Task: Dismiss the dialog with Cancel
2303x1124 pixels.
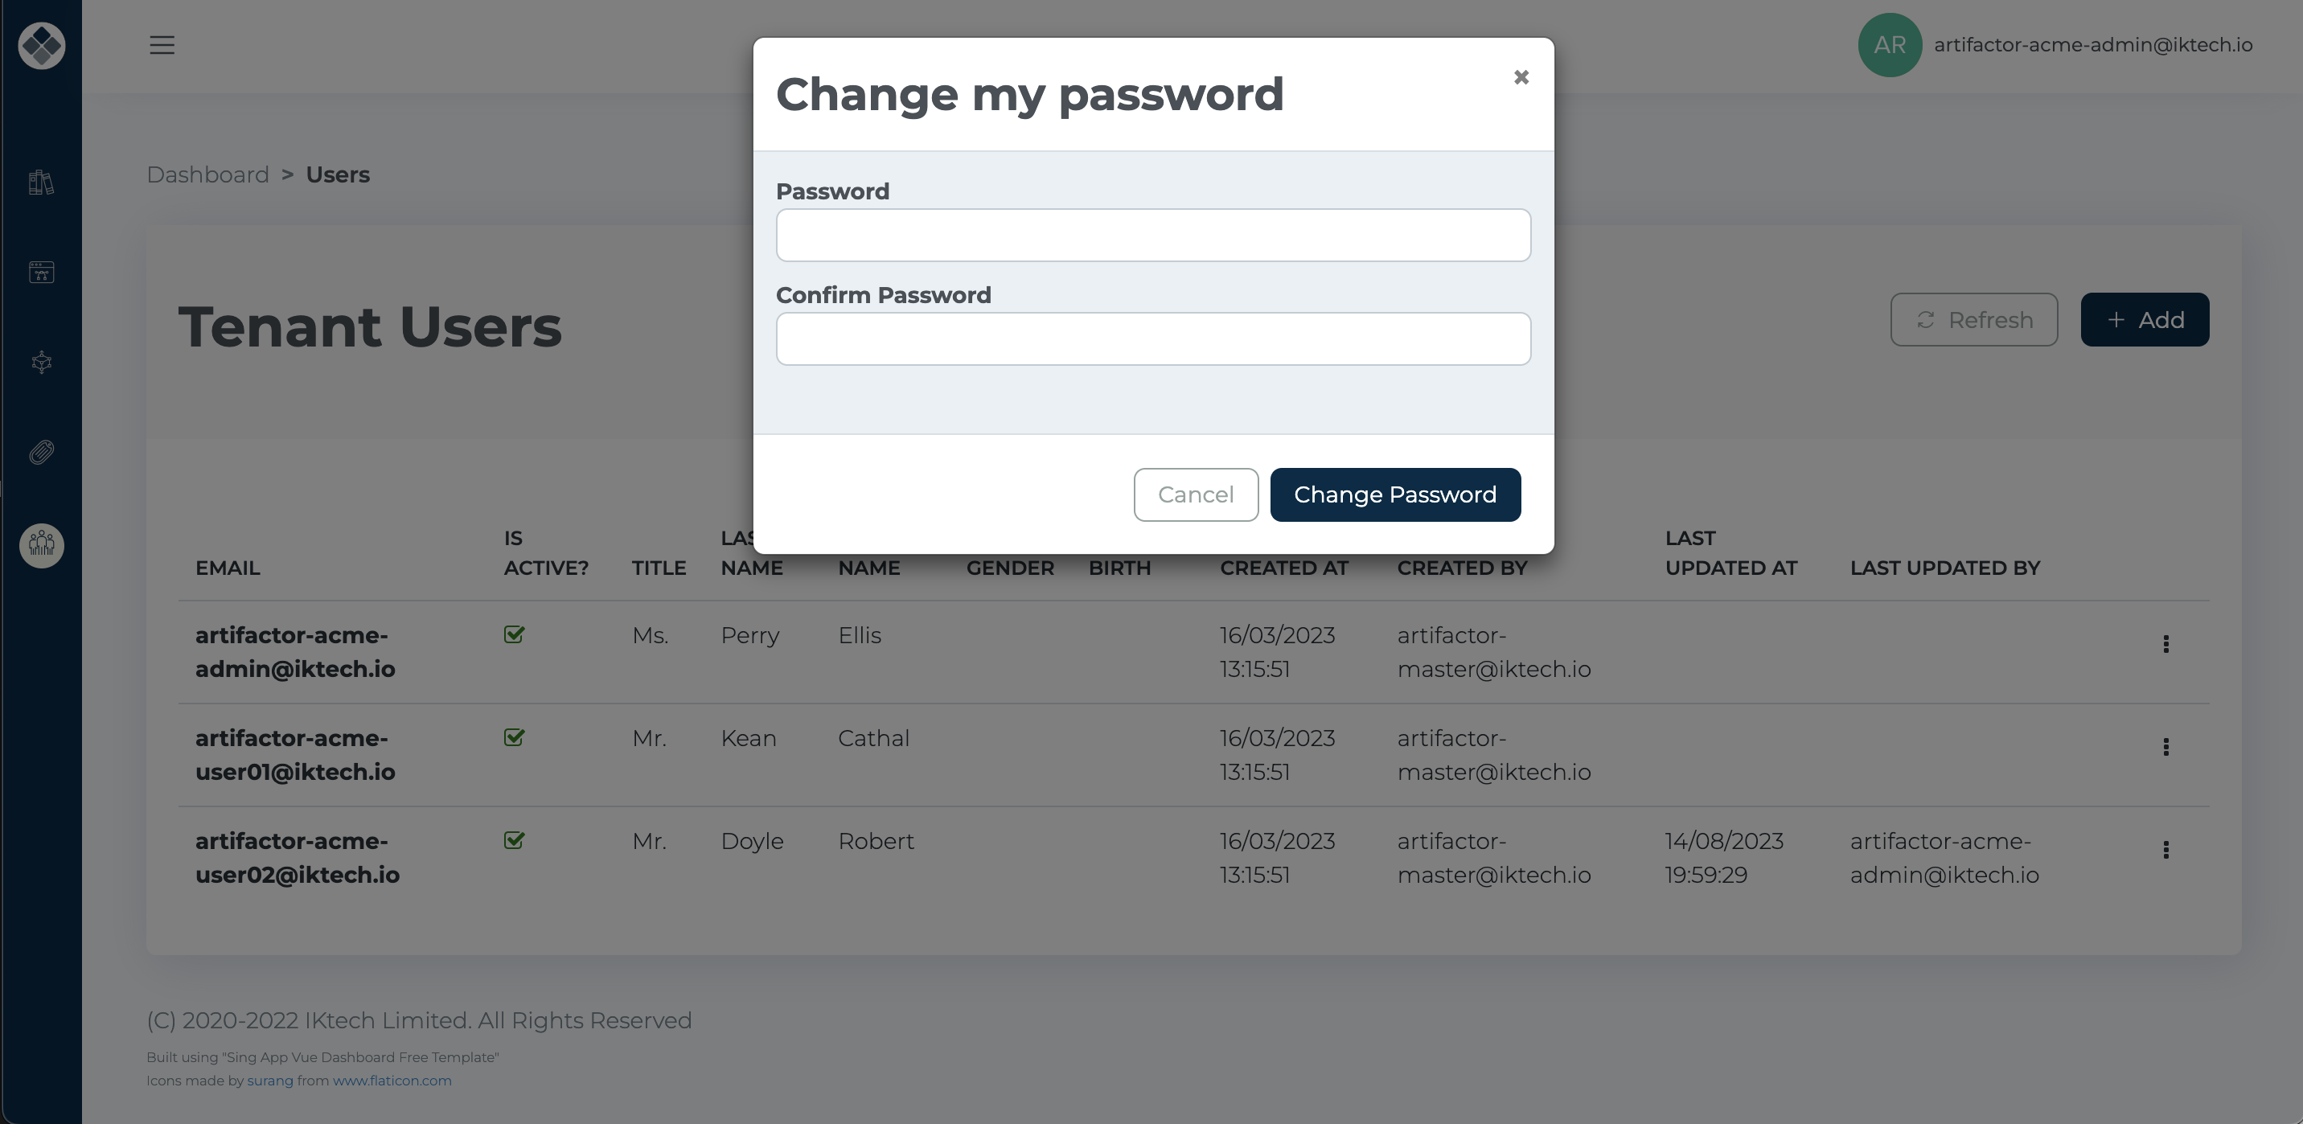Action: [x=1197, y=494]
